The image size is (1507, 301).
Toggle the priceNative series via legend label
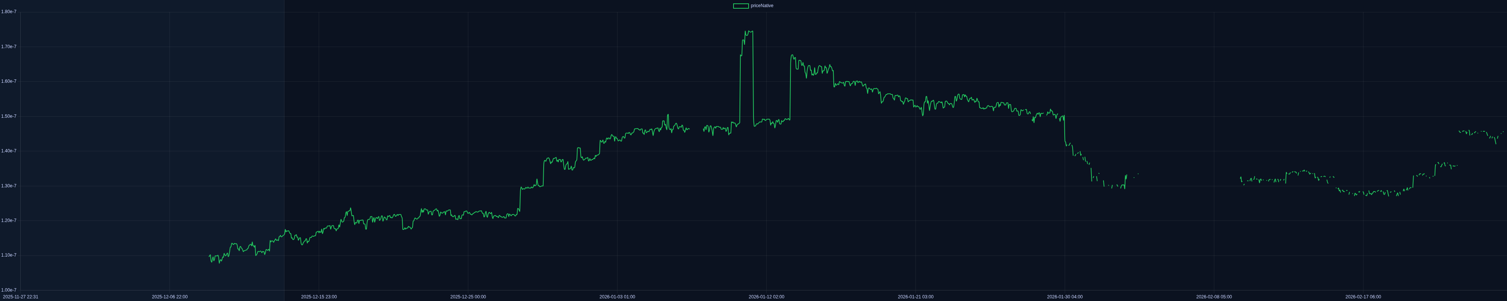click(x=762, y=6)
